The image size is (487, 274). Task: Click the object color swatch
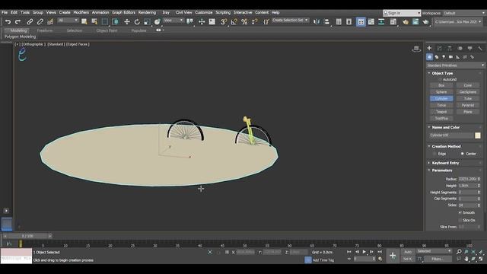478,135
